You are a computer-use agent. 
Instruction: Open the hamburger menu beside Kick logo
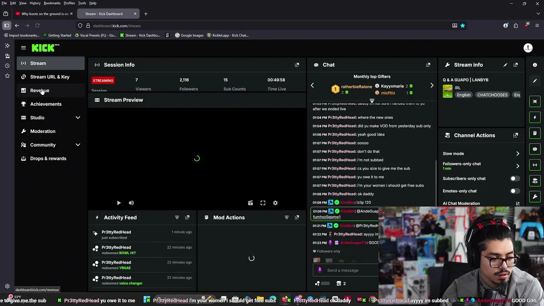point(23,48)
